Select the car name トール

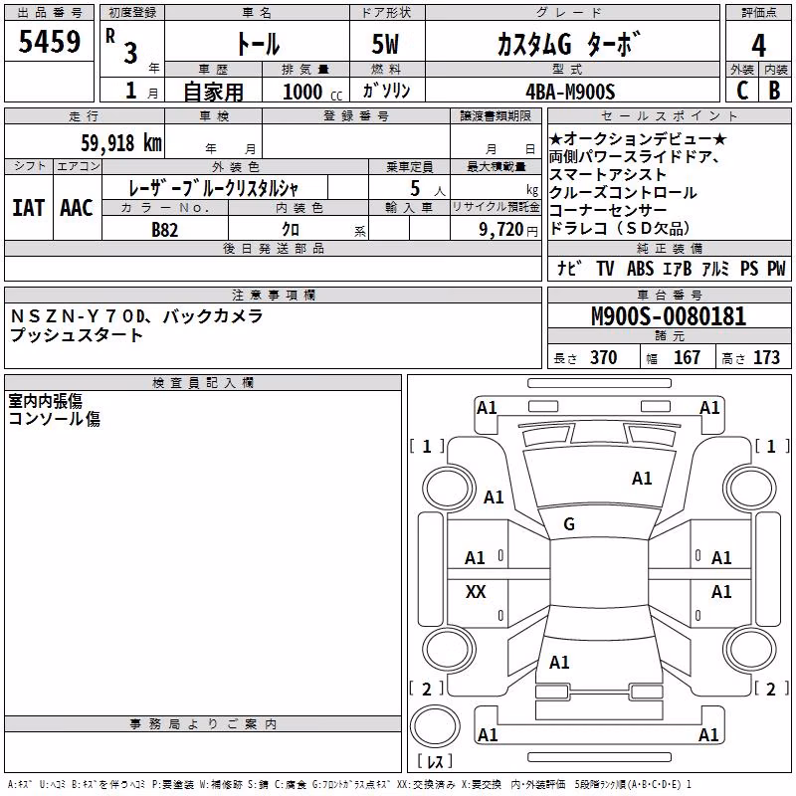click(258, 44)
